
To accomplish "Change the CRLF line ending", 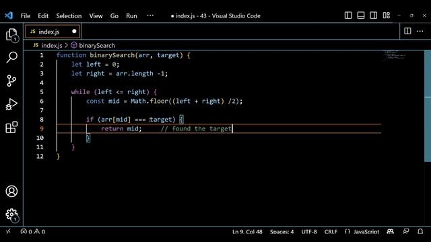I will pyautogui.click(x=331, y=231).
